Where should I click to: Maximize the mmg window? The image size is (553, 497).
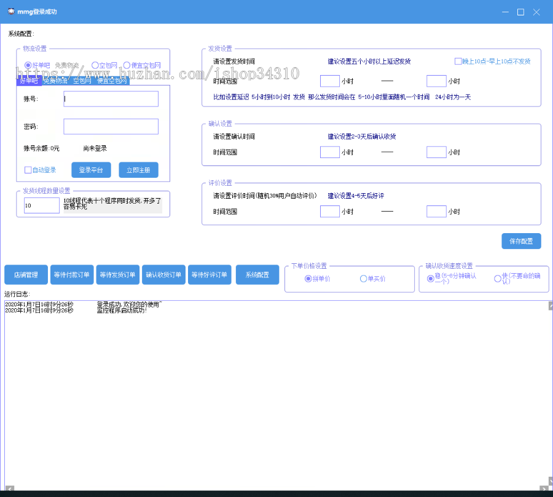(520, 12)
